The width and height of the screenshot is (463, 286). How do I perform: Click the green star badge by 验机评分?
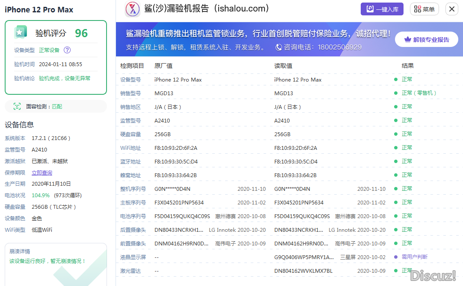[20, 32]
